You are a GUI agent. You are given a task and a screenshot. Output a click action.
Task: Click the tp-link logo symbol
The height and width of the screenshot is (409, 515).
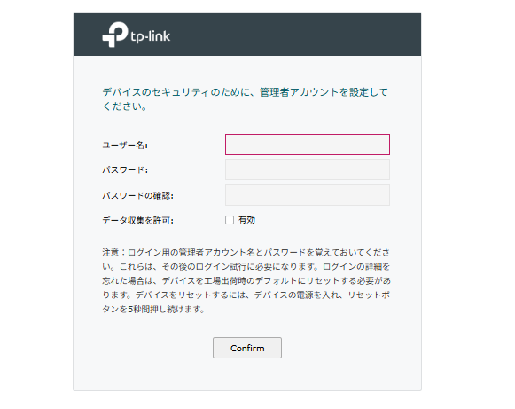point(115,35)
